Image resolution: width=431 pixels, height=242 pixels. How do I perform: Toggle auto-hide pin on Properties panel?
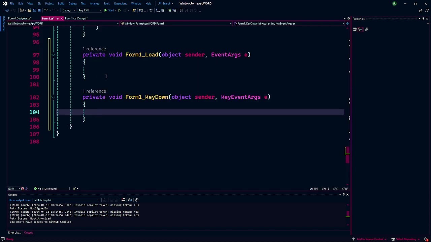tap(423, 19)
